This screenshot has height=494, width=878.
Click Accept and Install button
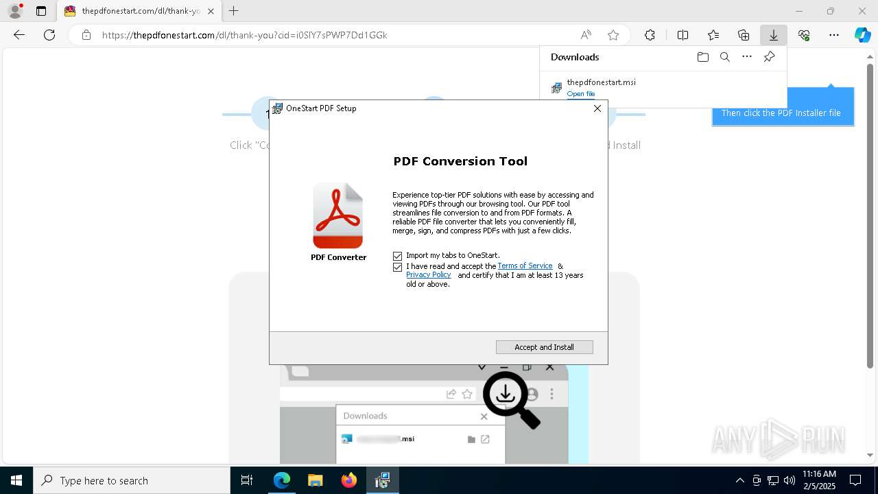pyautogui.click(x=544, y=347)
